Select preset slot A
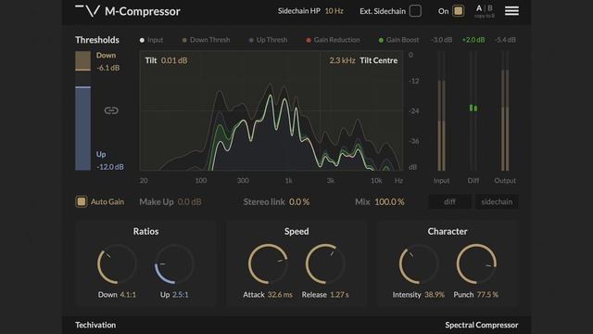 479,8
